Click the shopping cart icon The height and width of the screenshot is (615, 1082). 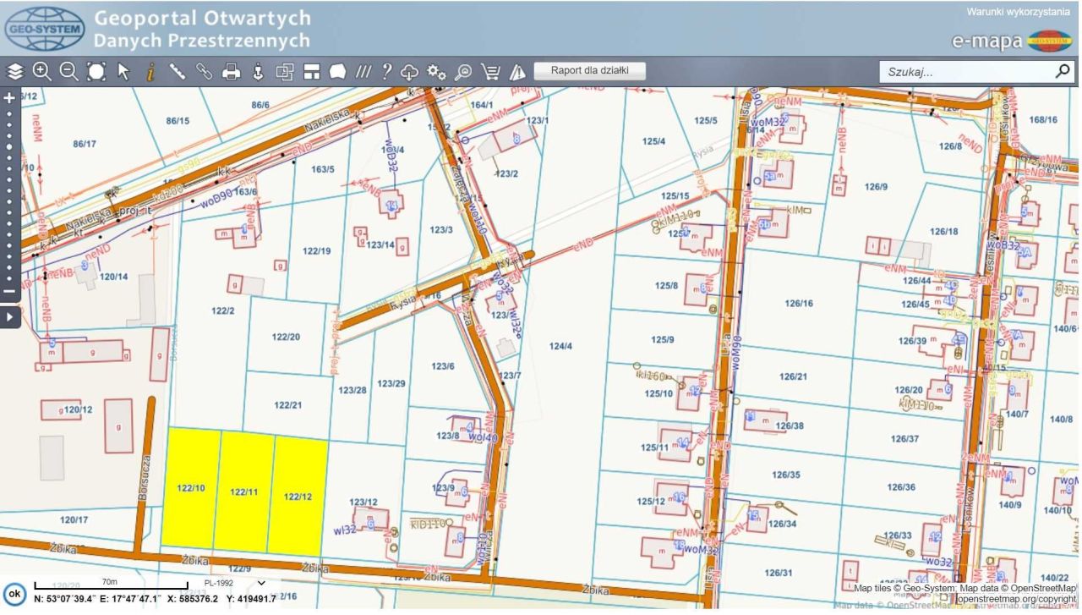point(490,72)
